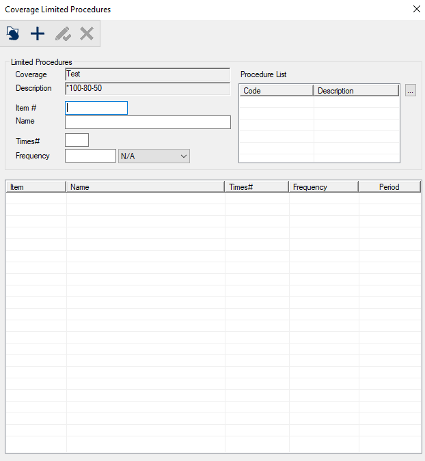Click the folder return icon in toolbar
Viewport: 425px width, 461px height.
[x=13, y=33]
